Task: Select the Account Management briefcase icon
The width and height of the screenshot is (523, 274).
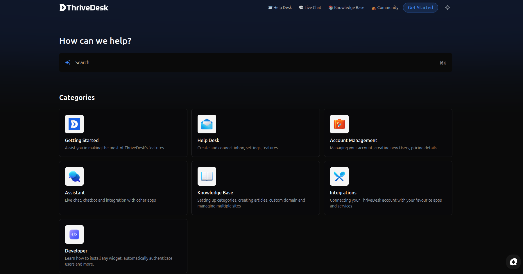Action: coord(339,124)
